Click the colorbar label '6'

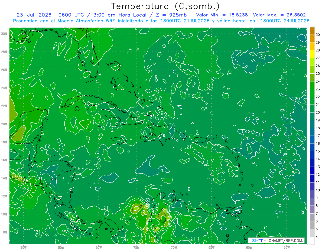click(x=317, y=221)
